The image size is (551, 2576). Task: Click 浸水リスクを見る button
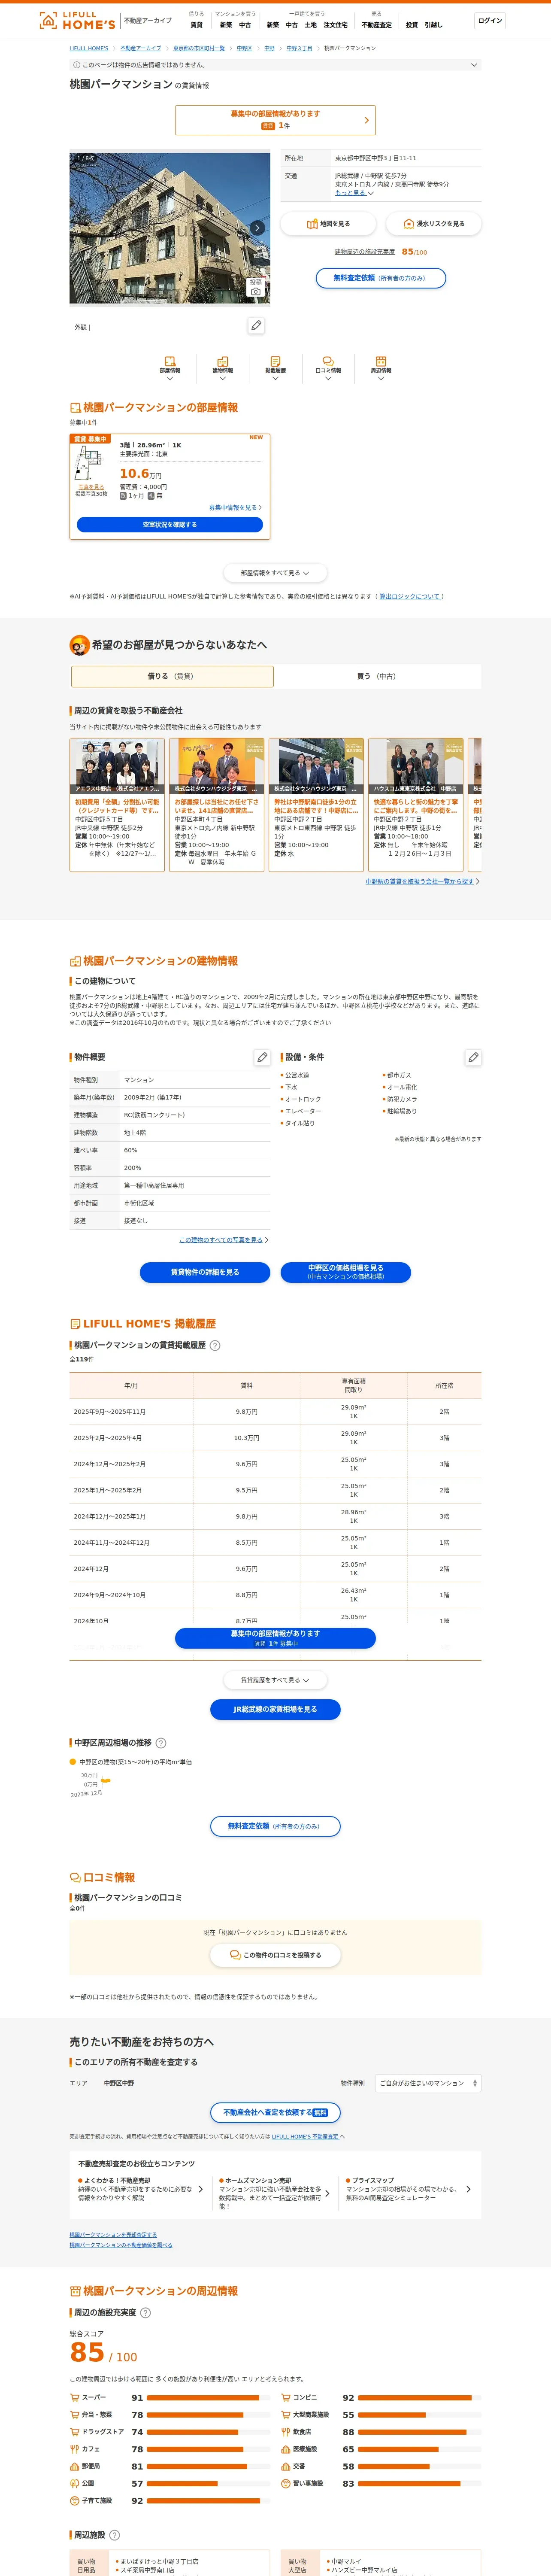433,224
